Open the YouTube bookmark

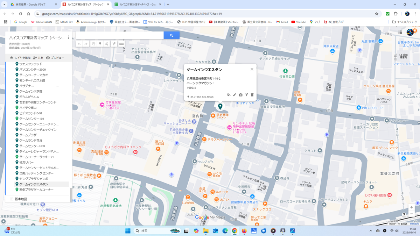click(299, 22)
